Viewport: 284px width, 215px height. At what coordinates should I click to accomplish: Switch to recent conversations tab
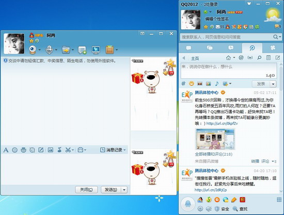[231, 48]
